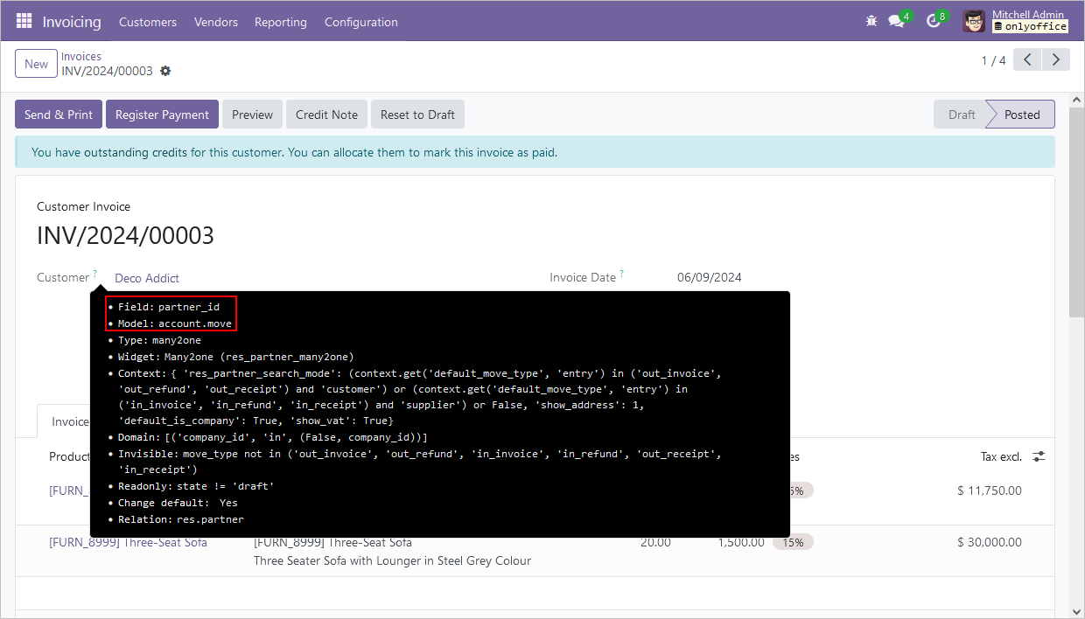Open the Vendors menu

215,22
